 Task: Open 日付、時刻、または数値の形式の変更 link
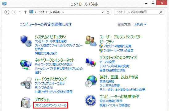[122, 90]
